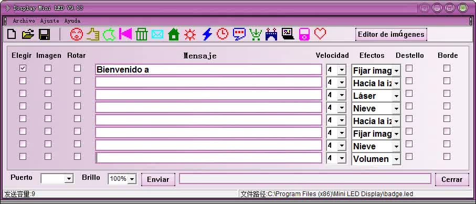
Task: Open the Puerto port dropdown
Action: pos(69,179)
